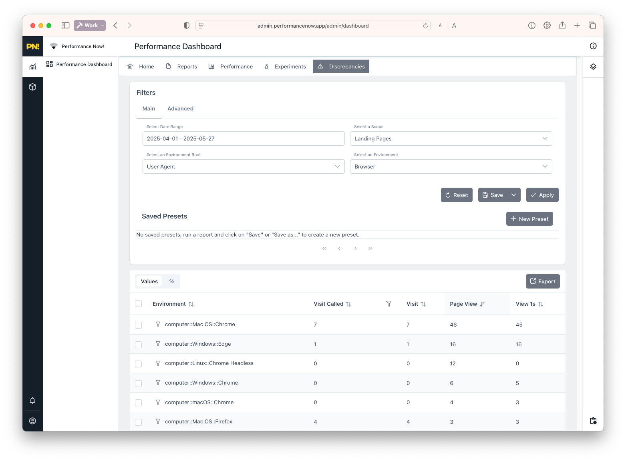Open the User Agent environment root dropdown
Viewport: 626px width, 461px height.
point(244,166)
